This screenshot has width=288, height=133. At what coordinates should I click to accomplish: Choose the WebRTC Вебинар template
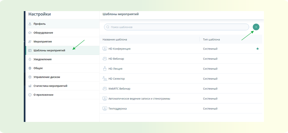pyautogui.click(x=181, y=89)
